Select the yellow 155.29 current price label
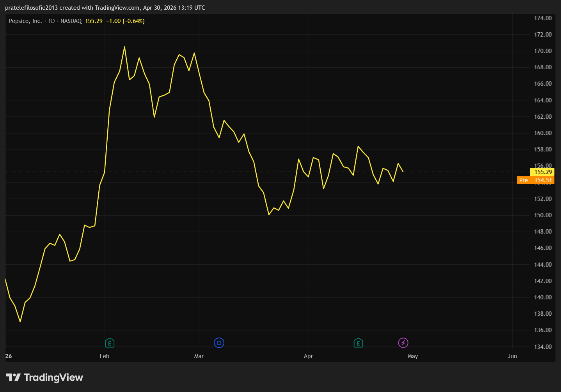This screenshot has height=392, width=561. coord(543,172)
